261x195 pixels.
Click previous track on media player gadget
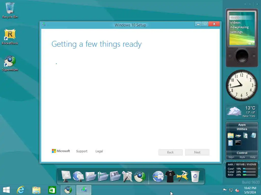pyautogui.click(x=230, y=56)
